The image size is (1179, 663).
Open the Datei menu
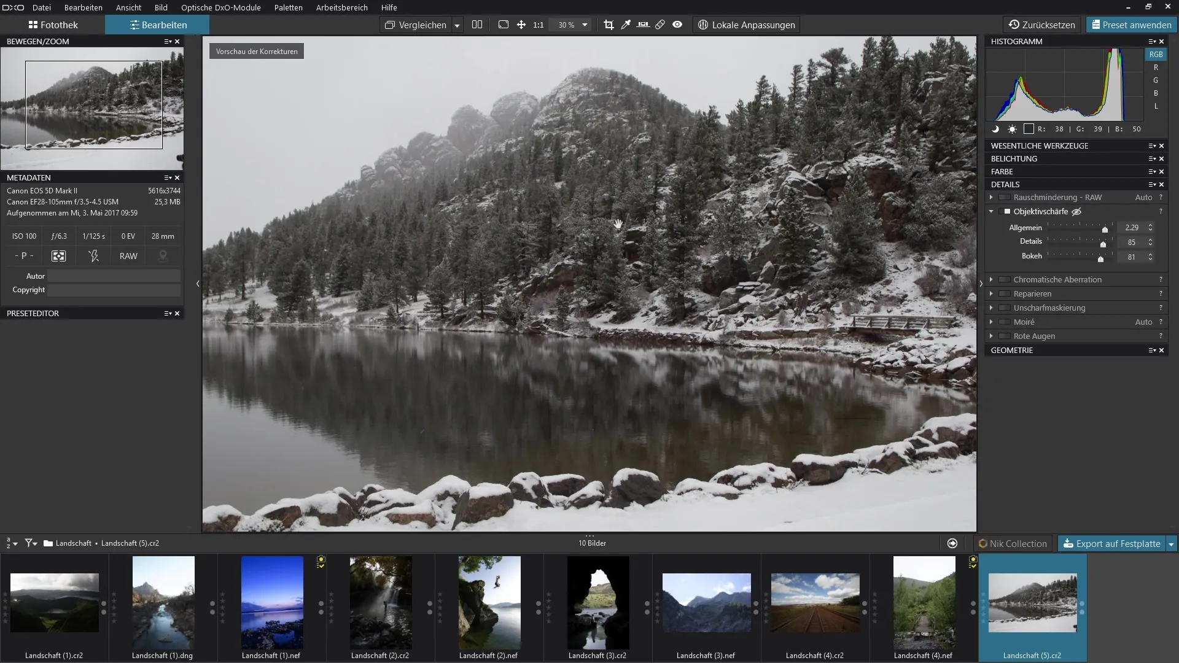(x=42, y=7)
